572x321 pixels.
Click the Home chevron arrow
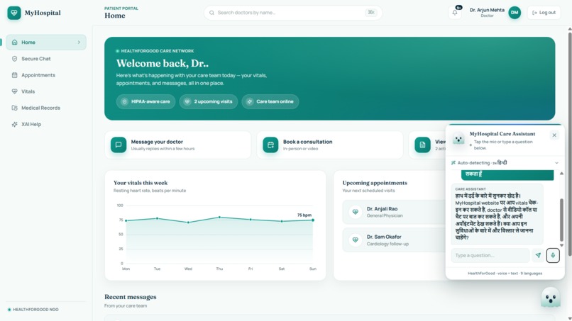79,43
